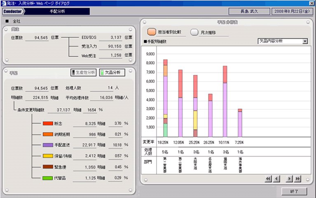
Task: Click the 断念 value 8,325
Action: (x=90, y=123)
